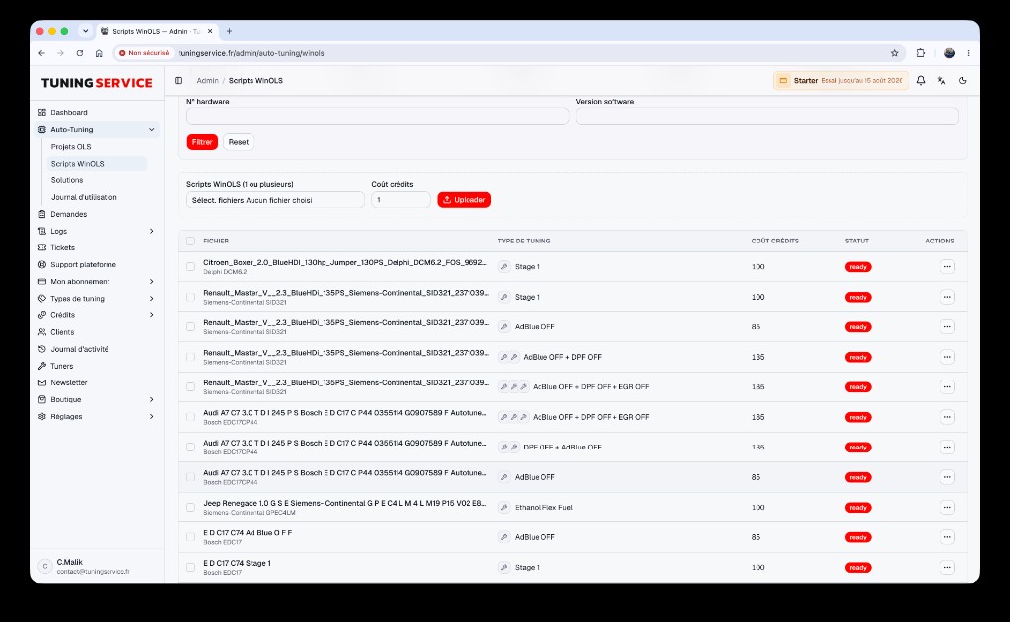Click the browser address bar URL
1010x622 pixels.
click(x=252, y=53)
